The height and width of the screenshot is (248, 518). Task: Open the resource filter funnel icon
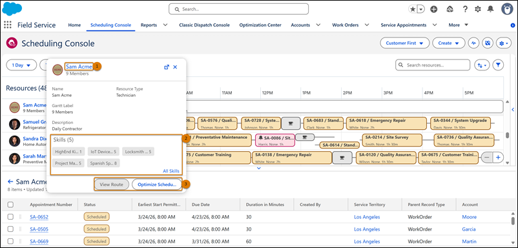pyautogui.click(x=498, y=65)
